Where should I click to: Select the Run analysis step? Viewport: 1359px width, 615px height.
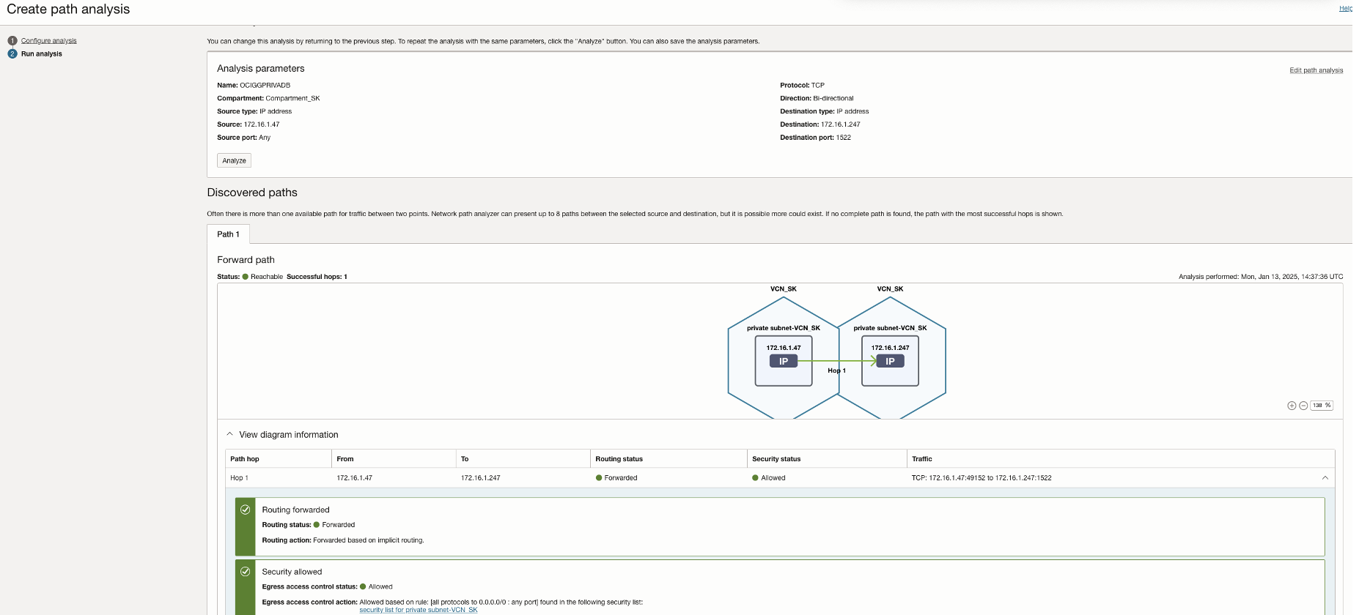click(x=42, y=54)
